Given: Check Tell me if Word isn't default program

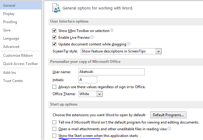Looking at the screenshot, I should (x=54, y=122).
